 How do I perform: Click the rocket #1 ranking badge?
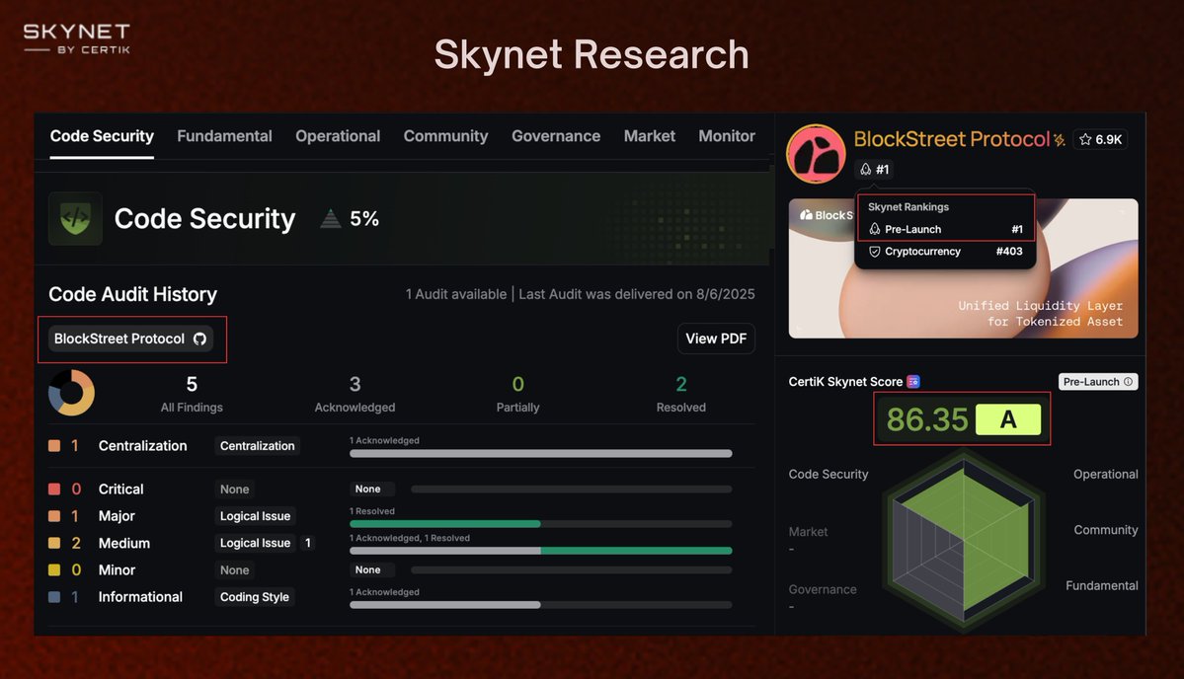pyautogui.click(x=874, y=170)
